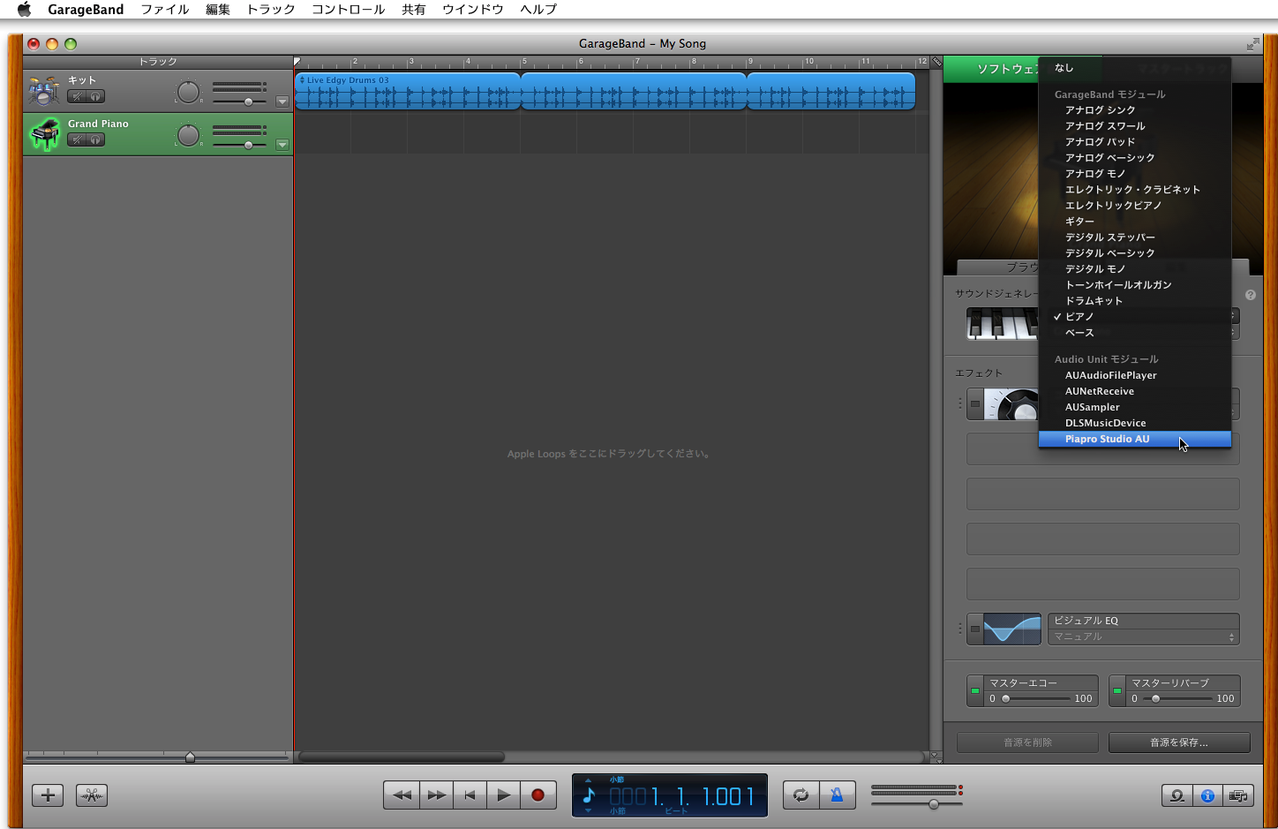Open the ビジュアル EQ curve thumbnail
Screen dimensions: 1278x829
tap(1012, 629)
